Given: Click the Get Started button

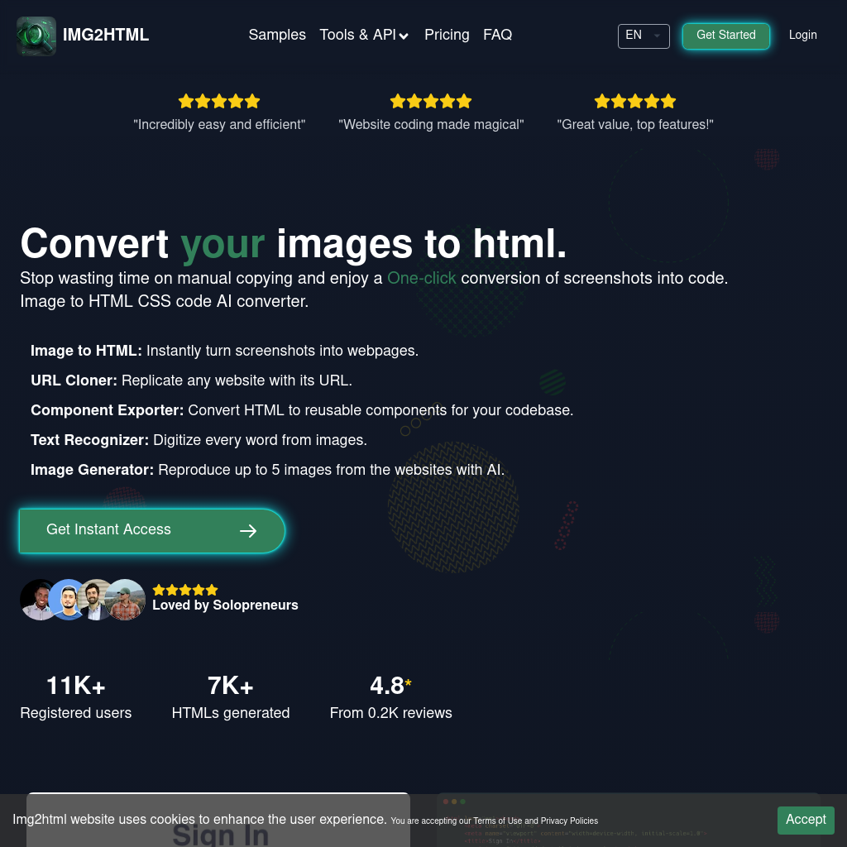Looking at the screenshot, I should click(x=725, y=36).
